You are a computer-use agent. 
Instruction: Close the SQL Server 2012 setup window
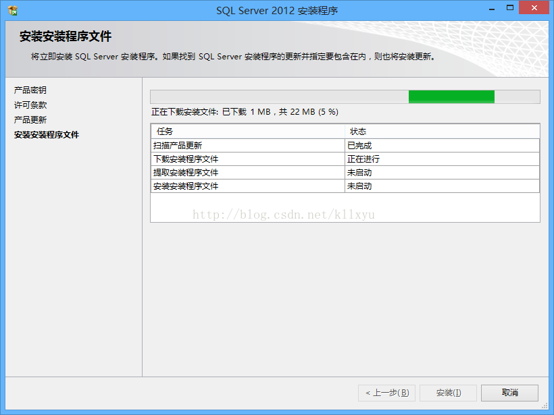[534, 7]
